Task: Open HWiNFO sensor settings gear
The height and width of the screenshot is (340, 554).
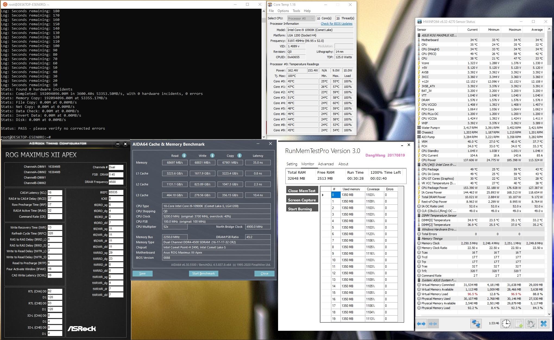Action: [x=531, y=323]
